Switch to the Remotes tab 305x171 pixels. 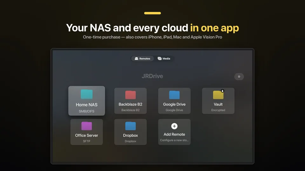[x=142, y=59]
